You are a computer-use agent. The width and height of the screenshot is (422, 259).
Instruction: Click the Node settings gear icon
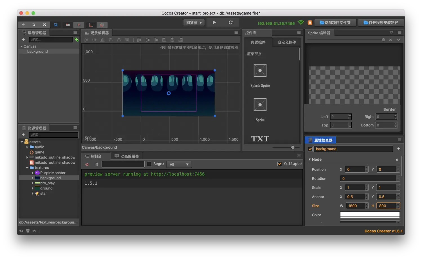click(397, 160)
